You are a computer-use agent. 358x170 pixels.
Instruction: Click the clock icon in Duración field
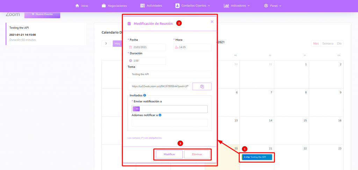click(x=131, y=61)
